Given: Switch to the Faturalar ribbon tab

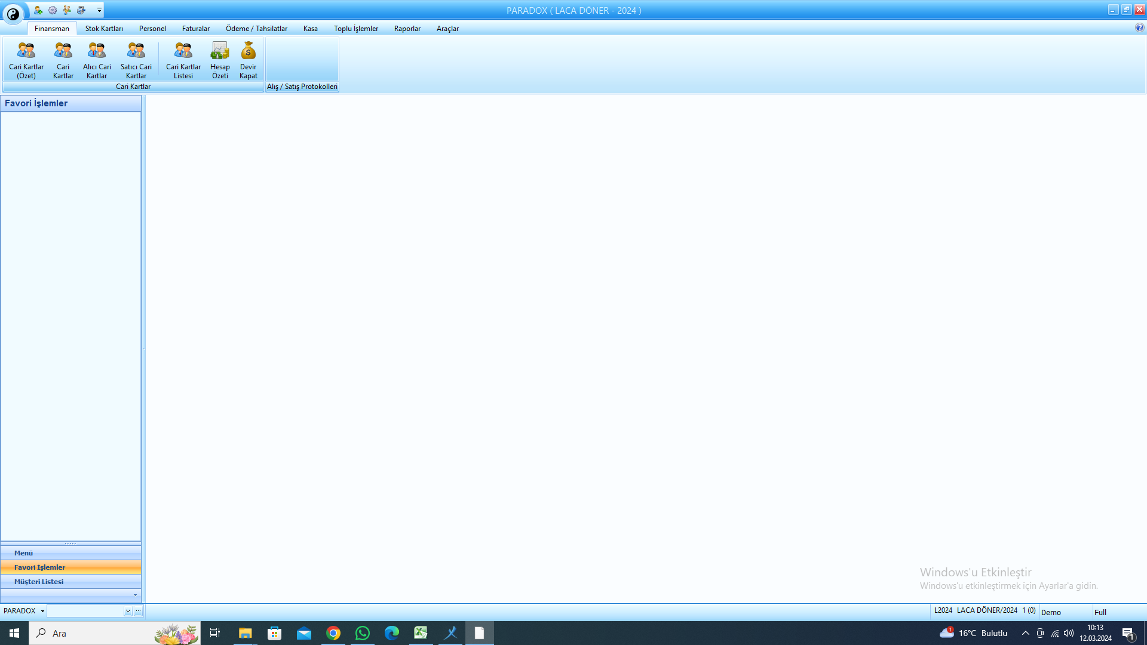Looking at the screenshot, I should point(196,28).
